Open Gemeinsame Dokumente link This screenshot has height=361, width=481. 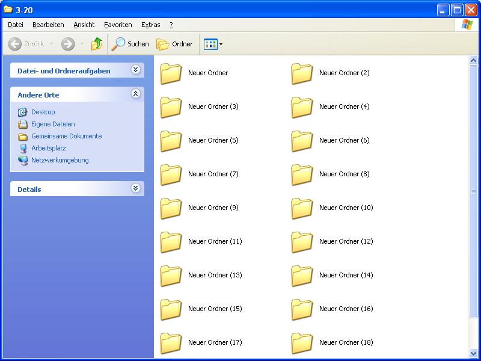(66, 136)
